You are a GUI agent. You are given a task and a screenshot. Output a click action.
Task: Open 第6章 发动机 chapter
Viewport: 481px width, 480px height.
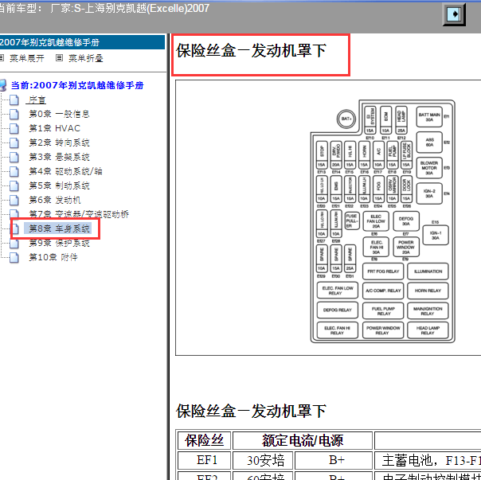[x=55, y=201]
